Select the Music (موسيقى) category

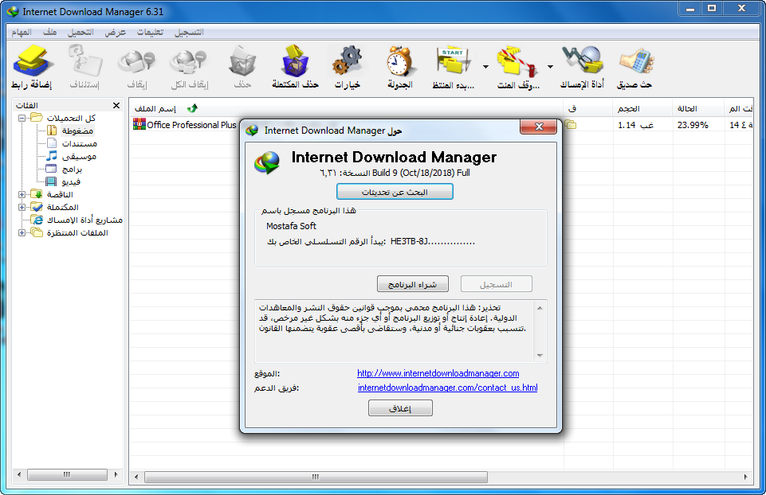(x=79, y=156)
